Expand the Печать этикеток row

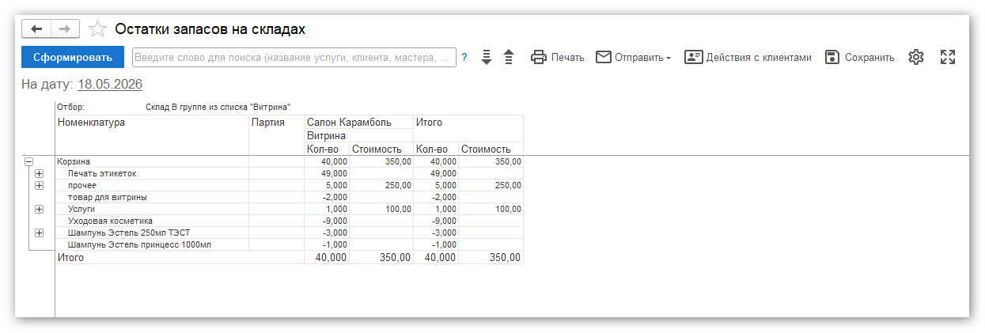pos(39,173)
